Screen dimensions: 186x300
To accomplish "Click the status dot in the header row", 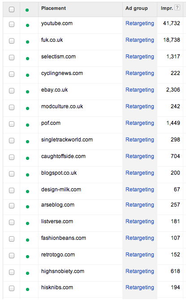I will pyautogui.click(x=27, y=10).
